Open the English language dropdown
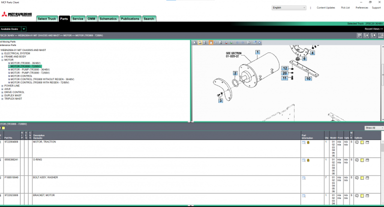384x207 pixels. 289,7
